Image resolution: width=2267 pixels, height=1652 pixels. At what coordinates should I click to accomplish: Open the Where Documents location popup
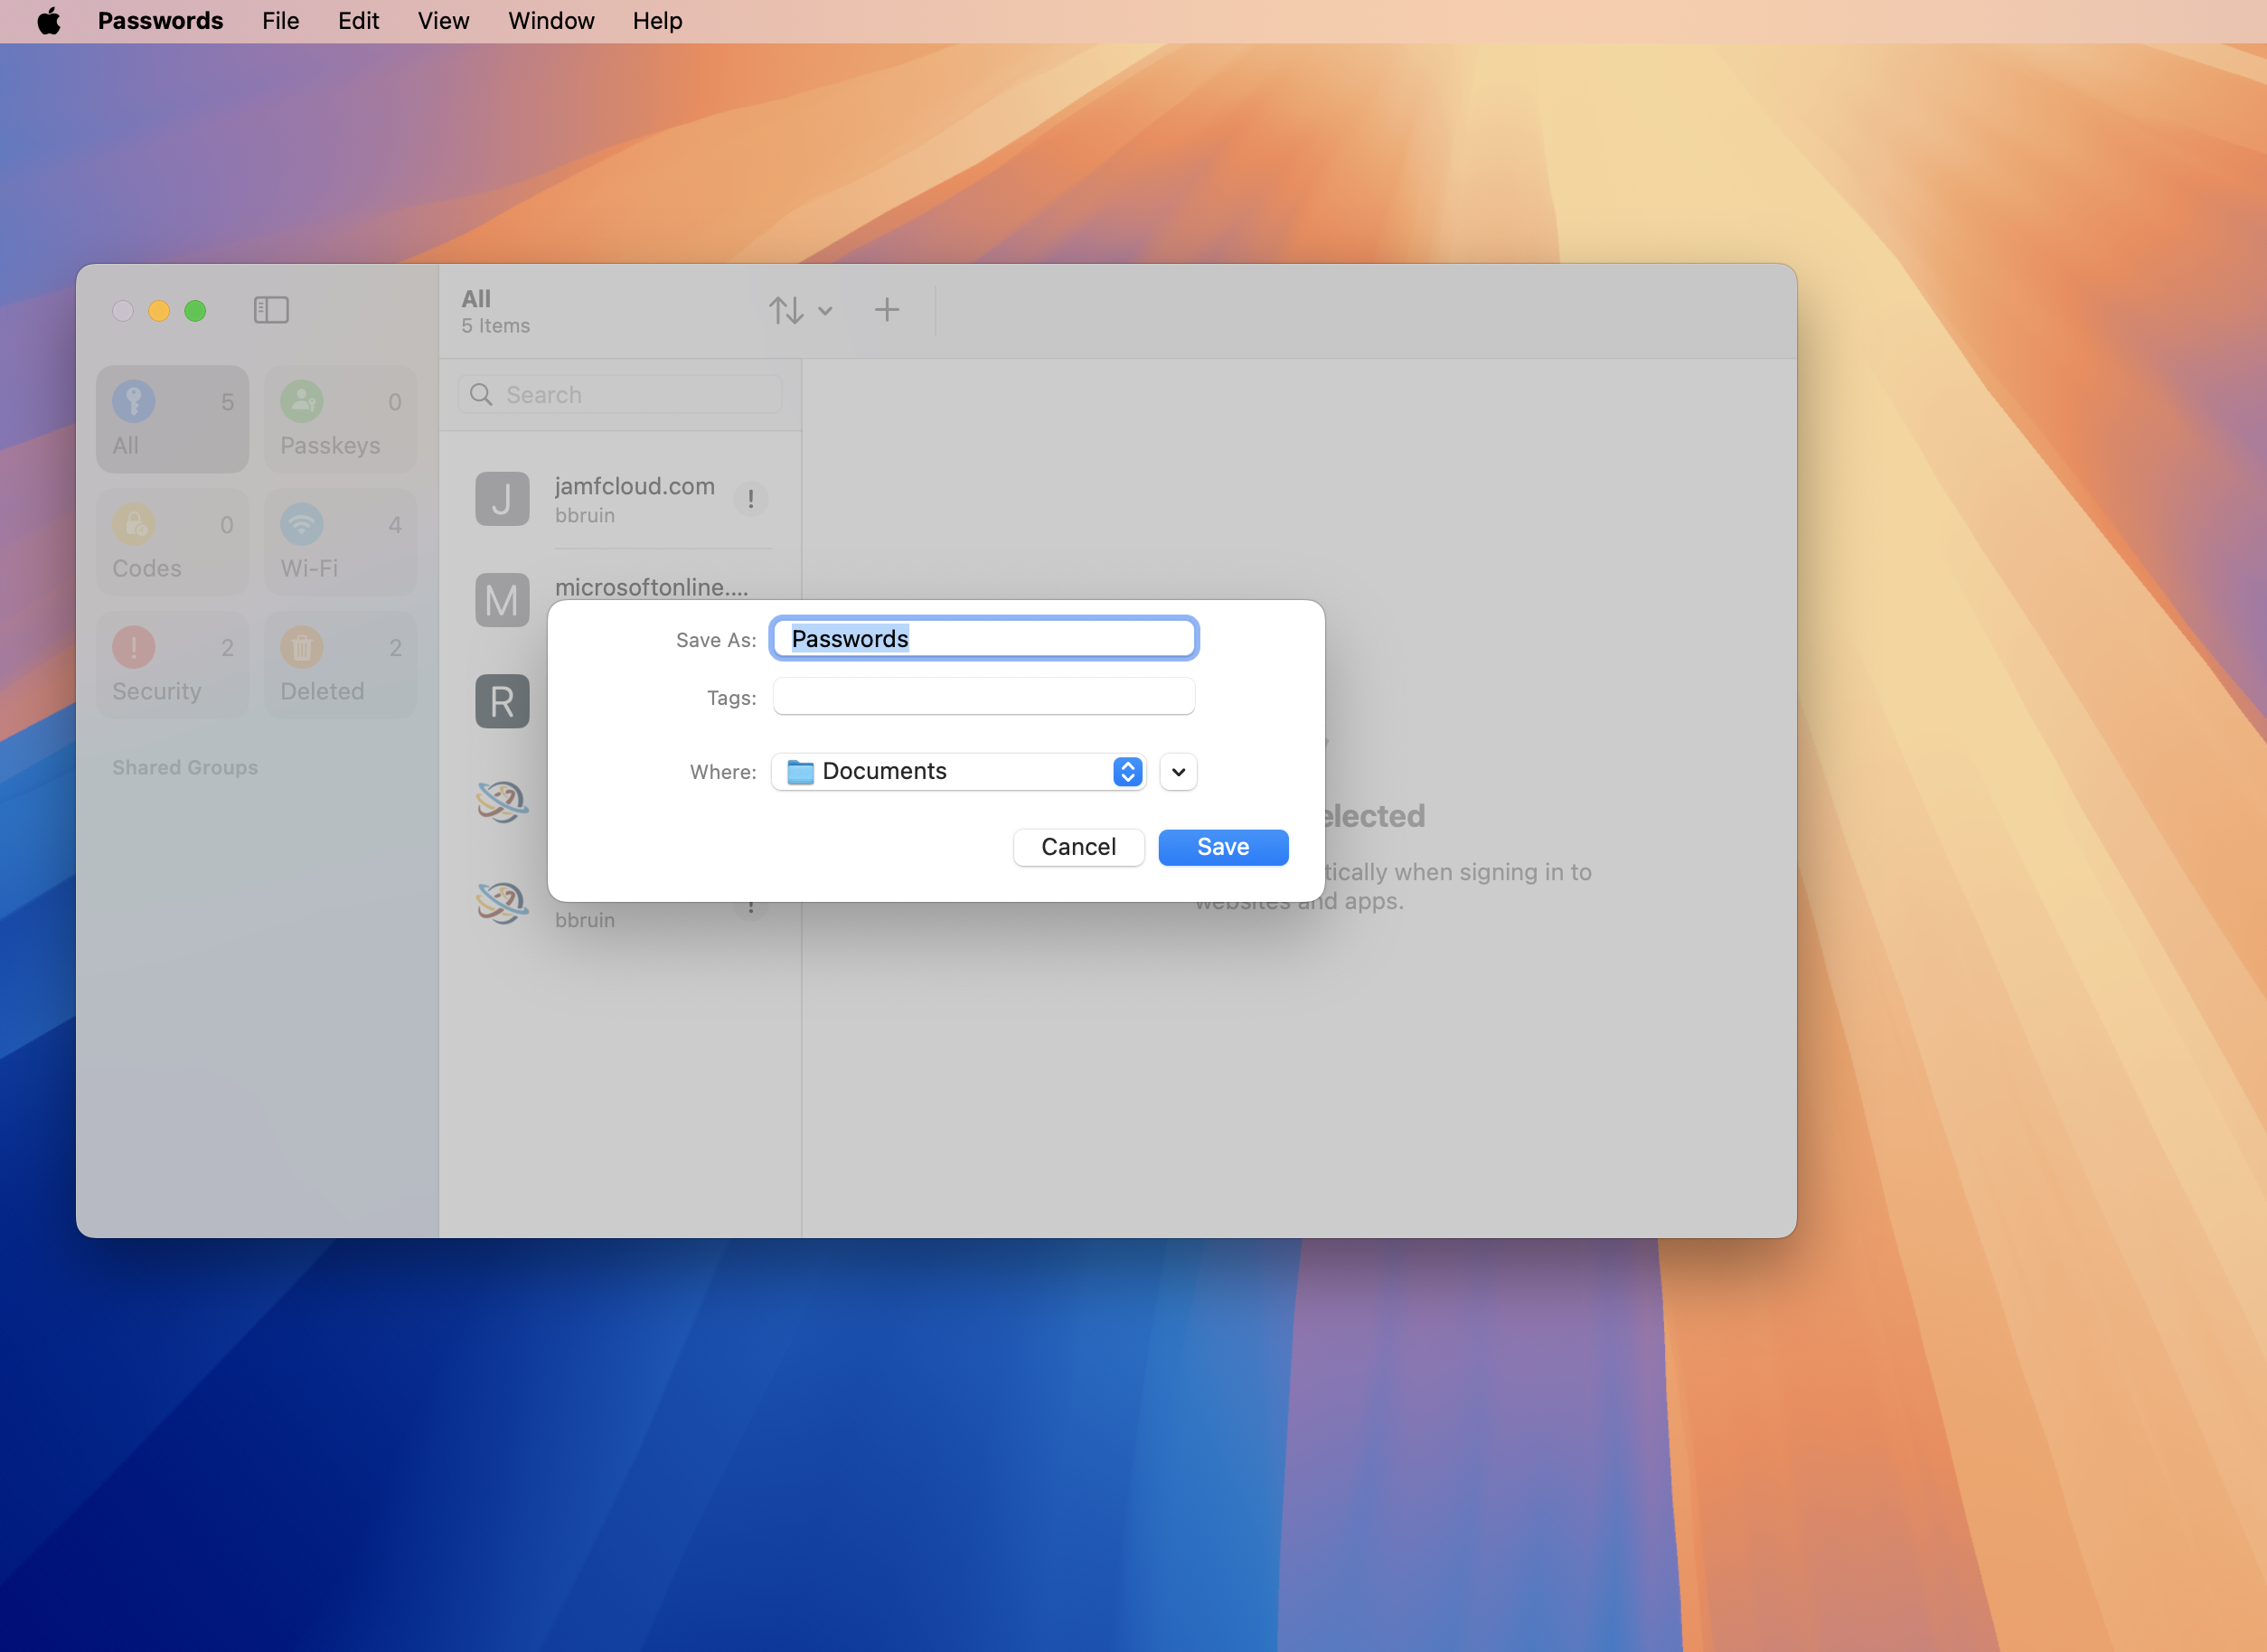pos(958,771)
